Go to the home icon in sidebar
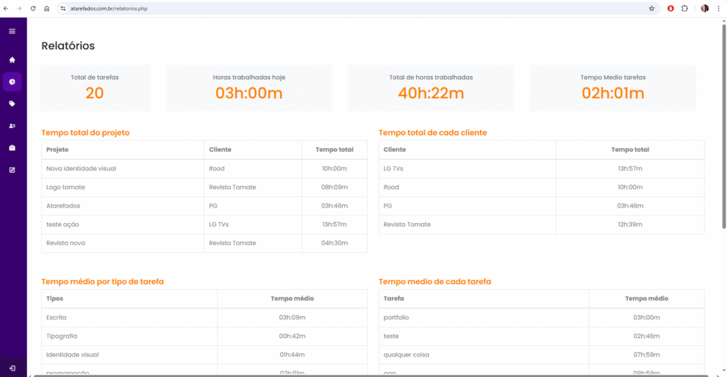 pos(12,60)
